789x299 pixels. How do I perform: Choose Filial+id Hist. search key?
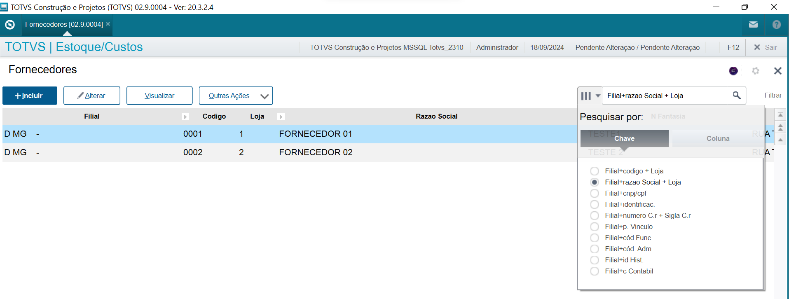595,260
